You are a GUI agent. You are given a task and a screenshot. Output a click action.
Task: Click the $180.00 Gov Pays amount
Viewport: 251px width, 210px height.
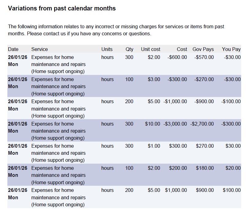[x=205, y=168]
